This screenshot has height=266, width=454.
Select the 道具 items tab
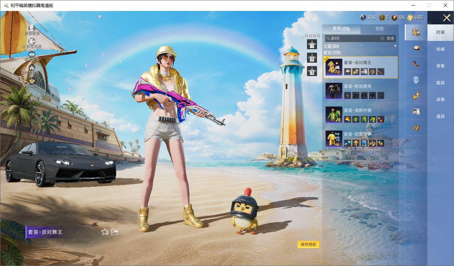click(441, 116)
